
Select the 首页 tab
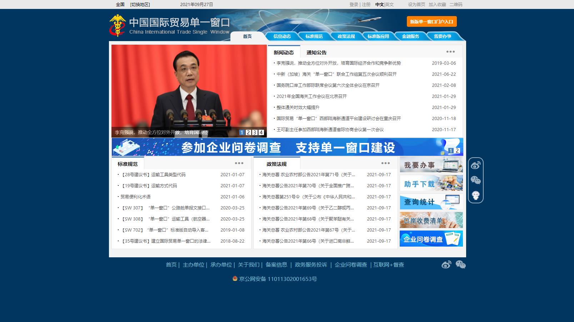coord(246,36)
